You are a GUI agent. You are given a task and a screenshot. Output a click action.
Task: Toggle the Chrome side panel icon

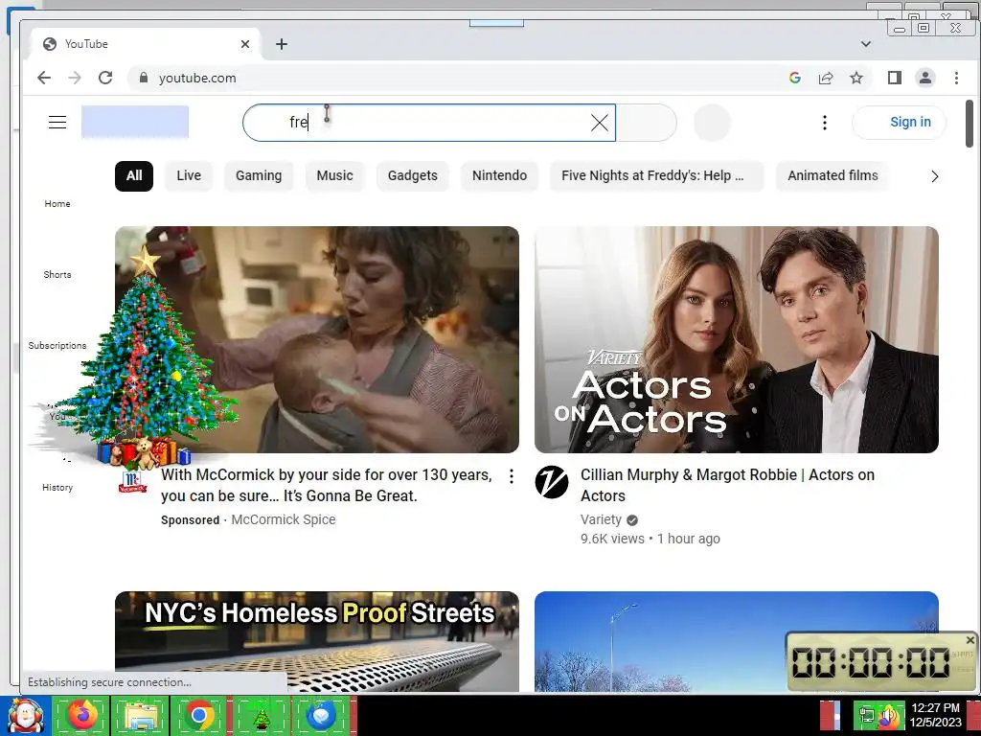coord(895,78)
